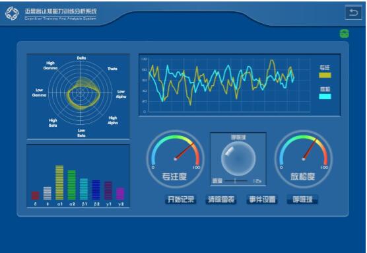Adjust the breathing speed slider handle
This screenshot has height=253, width=367.
tap(235, 181)
